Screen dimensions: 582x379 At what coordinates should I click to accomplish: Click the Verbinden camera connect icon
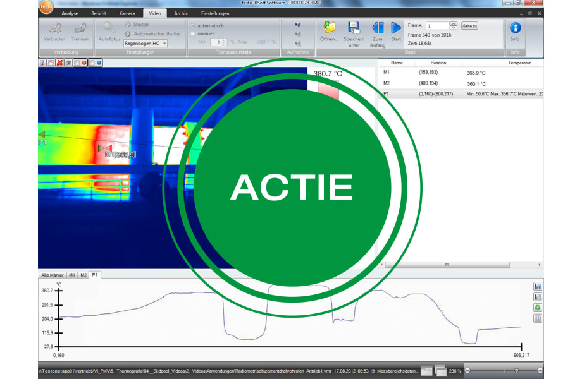pyautogui.click(x=55, y=28)
